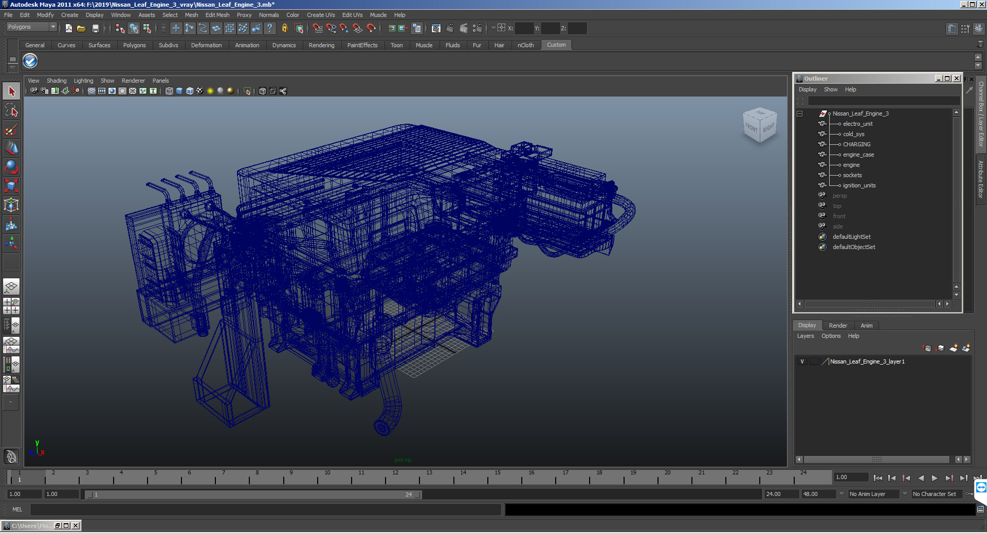Choose the Show Manipulator tool
Viewport: 987px width, 534px height.
[x=11, y=243]
